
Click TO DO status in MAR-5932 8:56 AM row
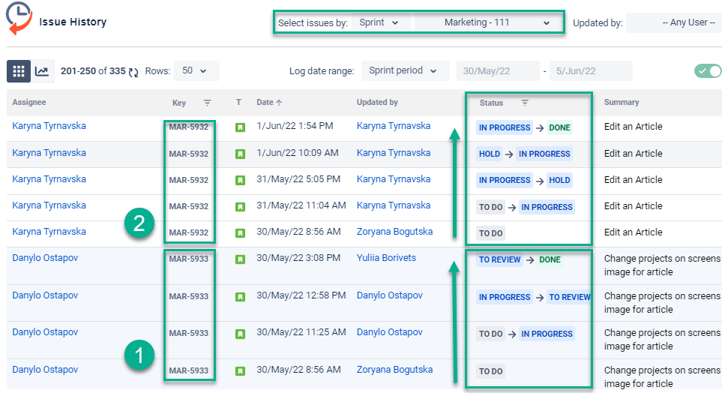[x=490, y=233]
